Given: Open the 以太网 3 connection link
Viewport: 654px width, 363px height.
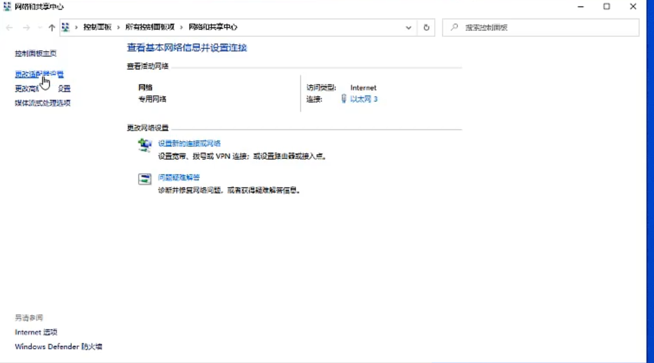Looking at the screenshot, I should (364, 99).
